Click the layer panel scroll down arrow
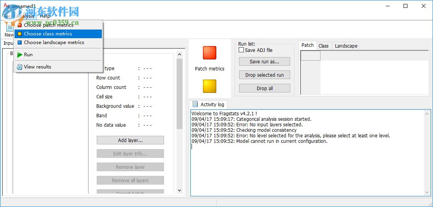Viewport: 433px width, 207px height. coord(179,190)
